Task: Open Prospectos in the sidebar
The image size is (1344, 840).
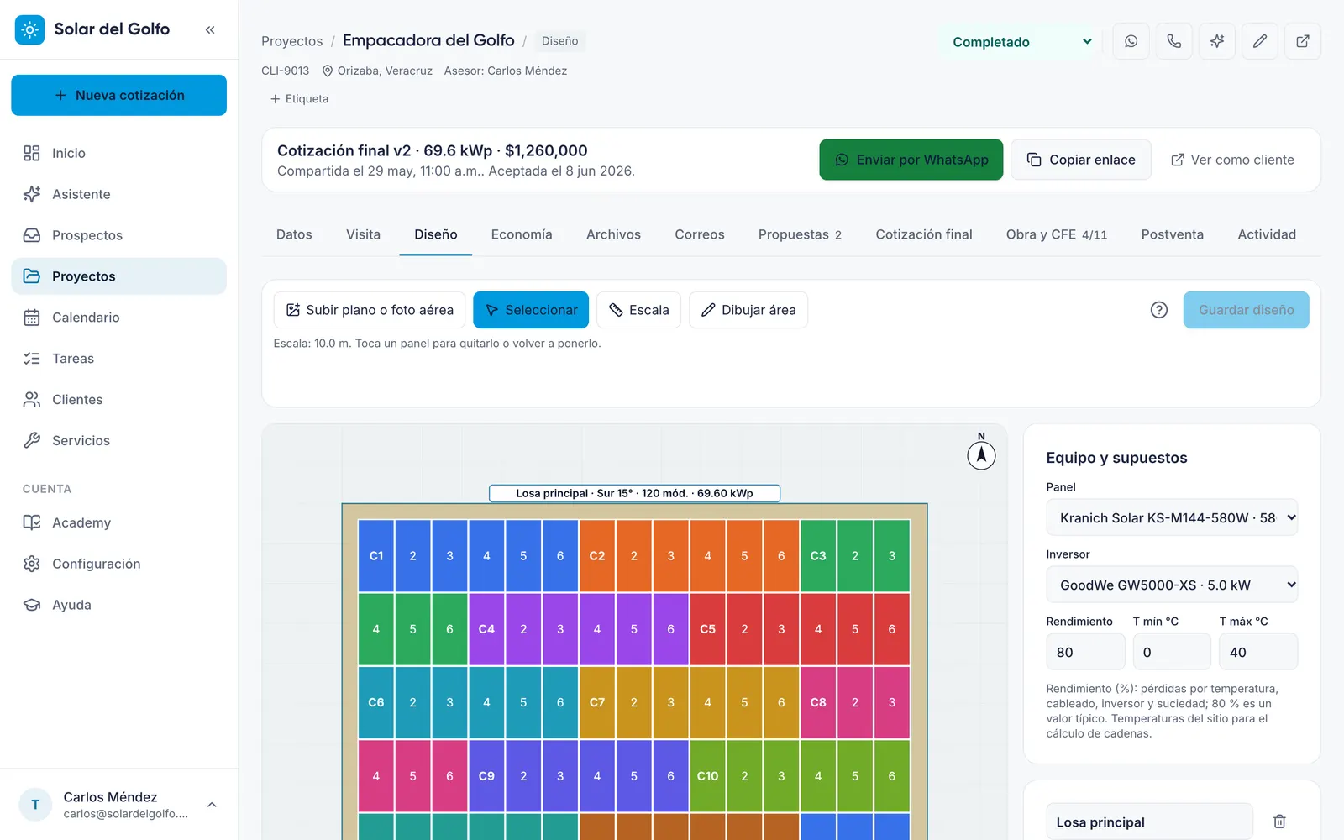Action: (118, 235)
